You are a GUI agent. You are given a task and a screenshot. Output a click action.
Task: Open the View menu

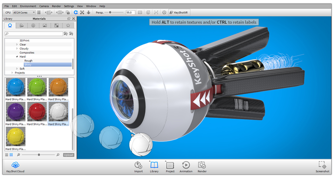pos(80,6)
